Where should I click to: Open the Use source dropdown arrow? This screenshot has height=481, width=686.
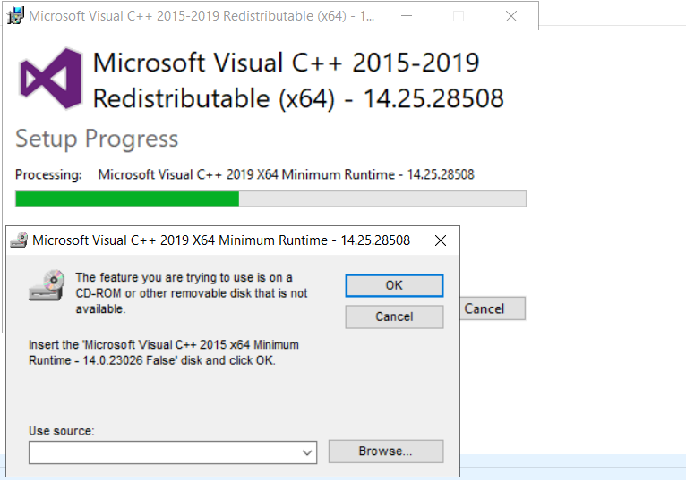(x=307, y=452)
